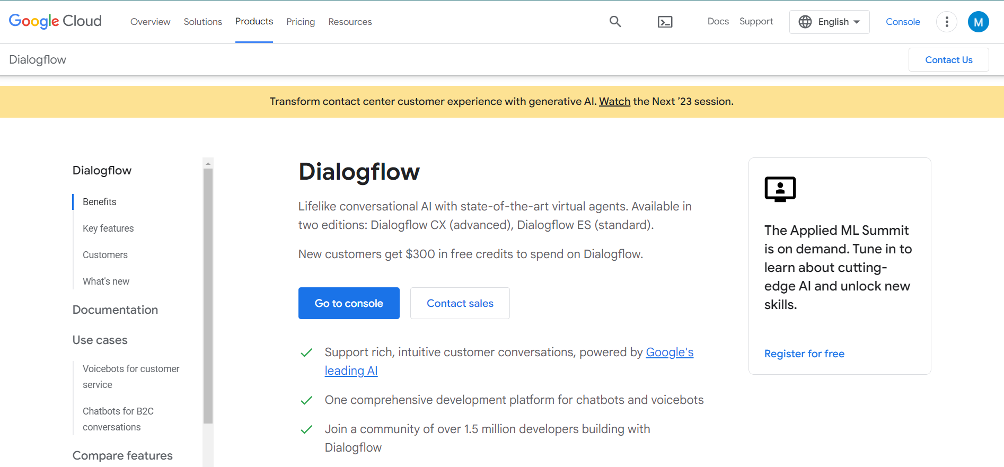Click the Watch link in the banner
This screenshot has height=467, width=1004.
(614, 101)
